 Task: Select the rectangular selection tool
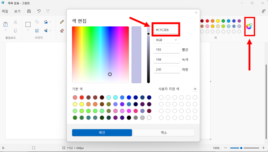[28, 25]
